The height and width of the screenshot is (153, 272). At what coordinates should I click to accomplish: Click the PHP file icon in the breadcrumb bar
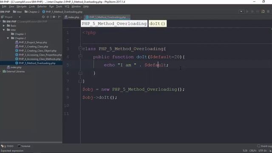[x=44, y=12]
